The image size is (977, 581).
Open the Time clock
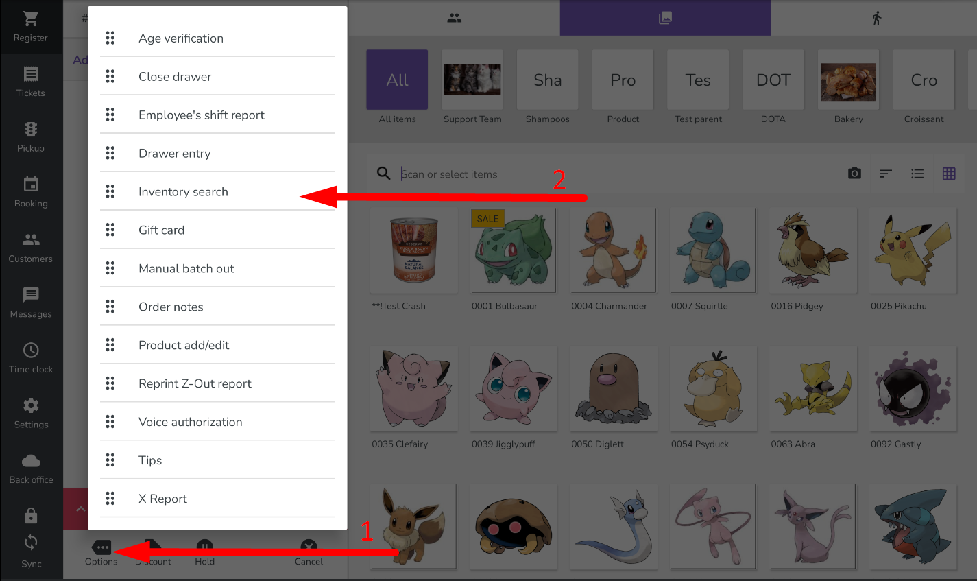point(31,359)
